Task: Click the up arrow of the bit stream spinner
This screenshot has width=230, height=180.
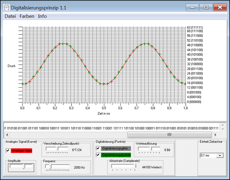Action: coord(223,125)
